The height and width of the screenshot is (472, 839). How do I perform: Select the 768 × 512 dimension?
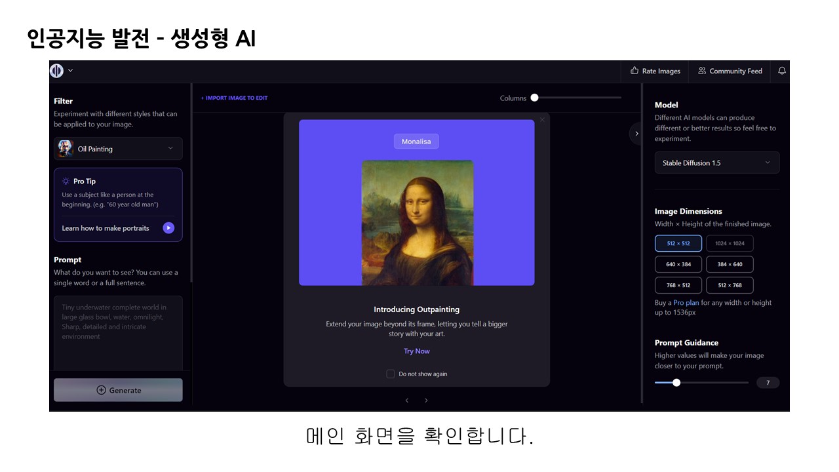(678, 285)
